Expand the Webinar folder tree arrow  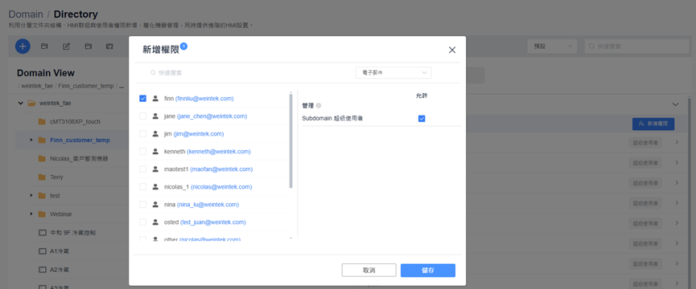tap(31, 214)
